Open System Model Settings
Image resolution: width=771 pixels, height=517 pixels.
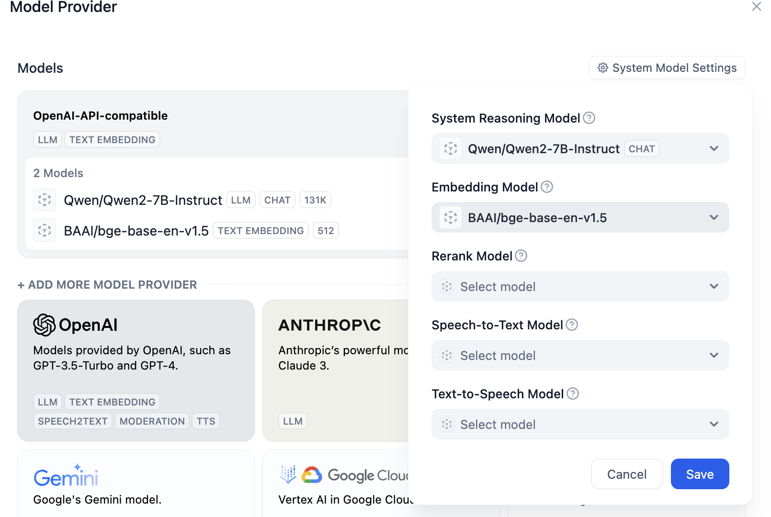pyautogui.click(x=667, y=68)
